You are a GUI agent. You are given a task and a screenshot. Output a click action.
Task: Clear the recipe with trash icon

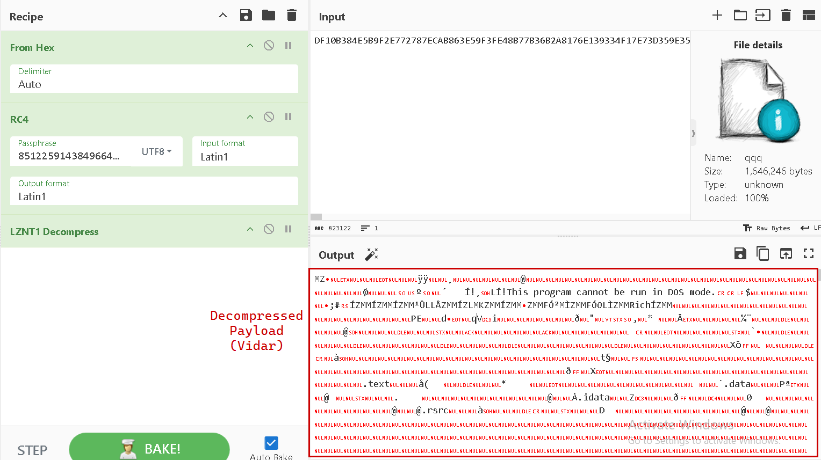(x=292, y=16)
